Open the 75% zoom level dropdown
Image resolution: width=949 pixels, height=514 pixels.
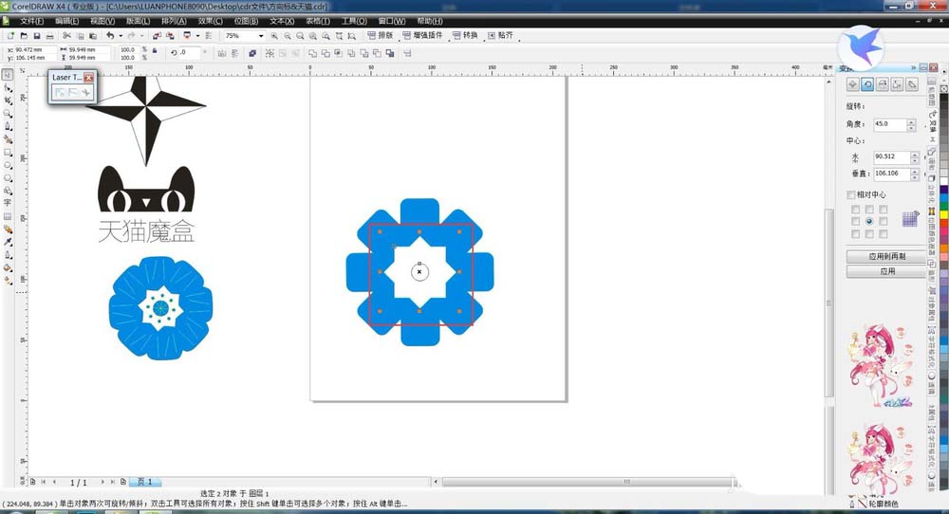click(x=261, y=36)
